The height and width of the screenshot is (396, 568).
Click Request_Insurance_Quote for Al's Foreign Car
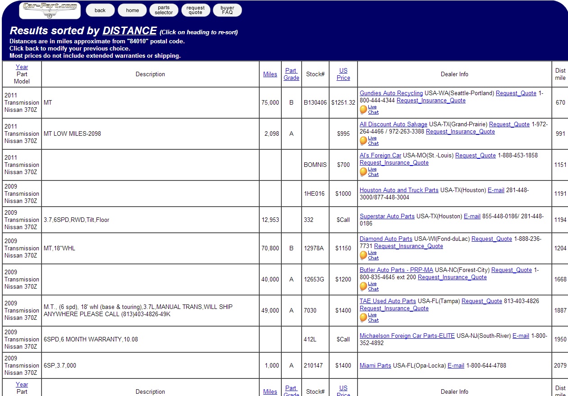[x=394, y=163]
